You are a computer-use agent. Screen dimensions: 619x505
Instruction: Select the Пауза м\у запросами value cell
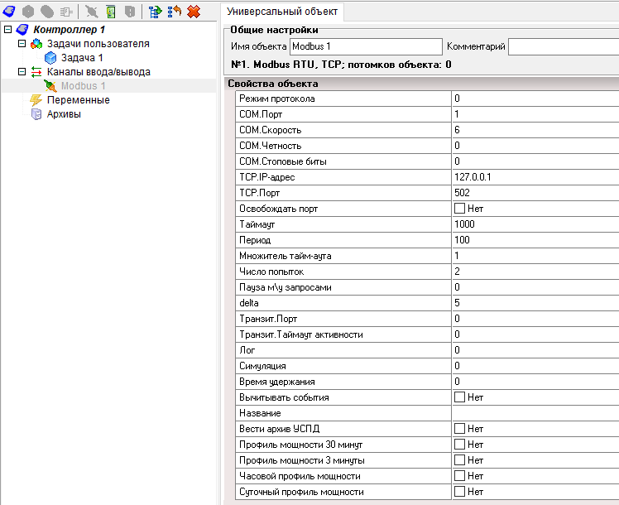tap(535, 287)
